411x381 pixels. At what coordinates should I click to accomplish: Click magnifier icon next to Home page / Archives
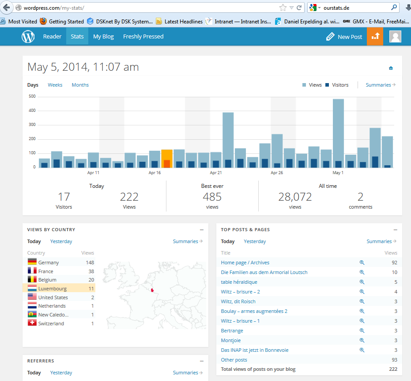coord(362,263)
